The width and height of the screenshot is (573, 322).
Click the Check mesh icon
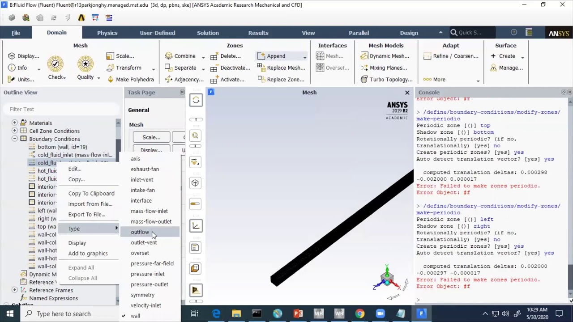click(55, 64)
